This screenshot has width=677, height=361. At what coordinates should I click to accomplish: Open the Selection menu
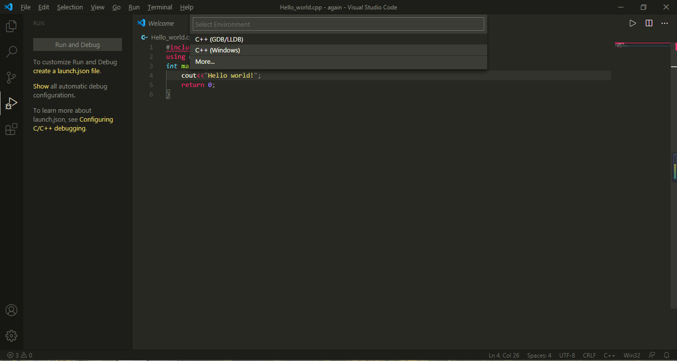point(70,7)
